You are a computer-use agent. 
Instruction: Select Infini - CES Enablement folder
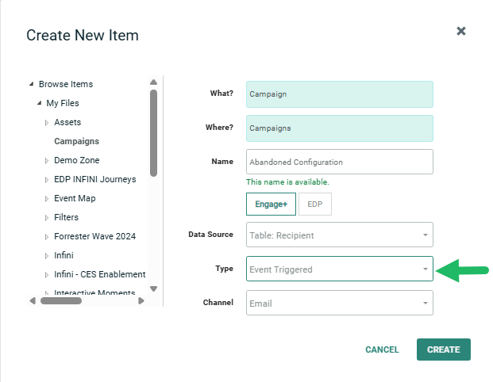(x=99, y=274)
